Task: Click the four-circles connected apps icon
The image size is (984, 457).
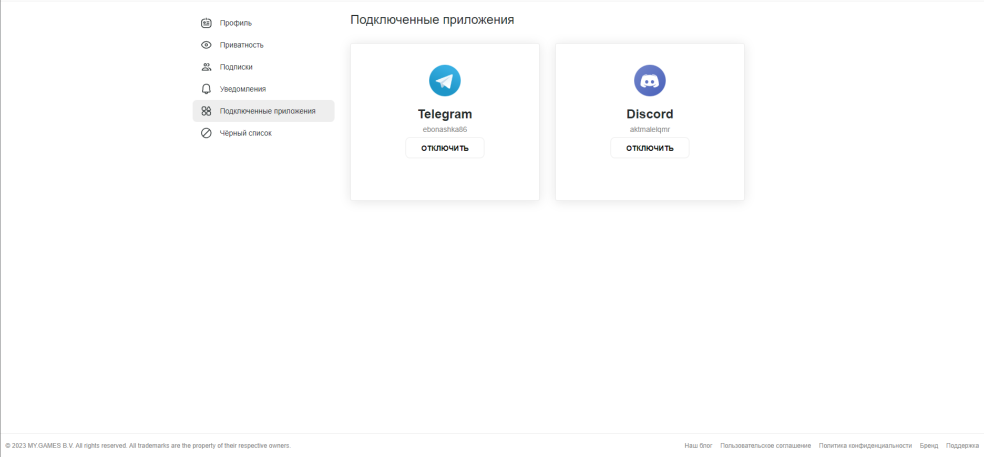Action: point(206,111)
